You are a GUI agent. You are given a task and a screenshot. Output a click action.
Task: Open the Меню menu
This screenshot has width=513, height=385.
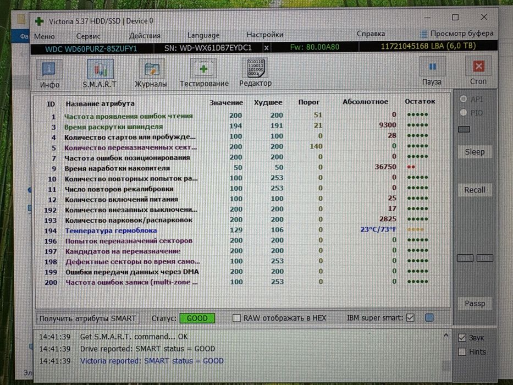click(x=44, y=36)
